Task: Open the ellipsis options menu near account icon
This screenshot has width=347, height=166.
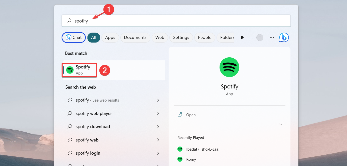Action: coord(272,37)
